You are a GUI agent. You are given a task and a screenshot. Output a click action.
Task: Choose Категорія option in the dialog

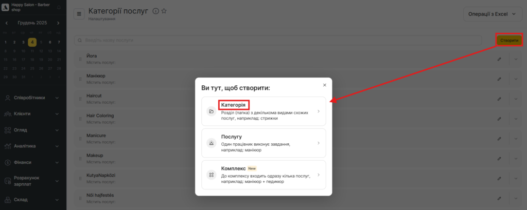pyautogui.click(x=263, y=111)
